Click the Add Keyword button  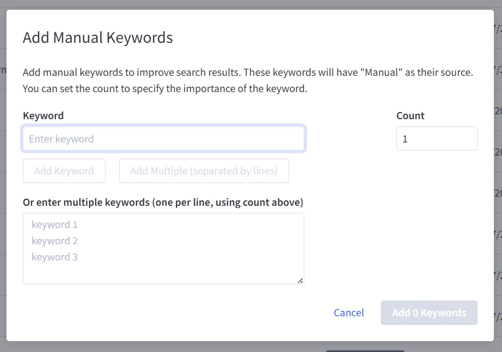coord(64,171)
